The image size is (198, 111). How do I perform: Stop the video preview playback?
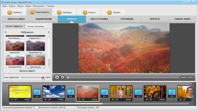[x=62, y=77]
